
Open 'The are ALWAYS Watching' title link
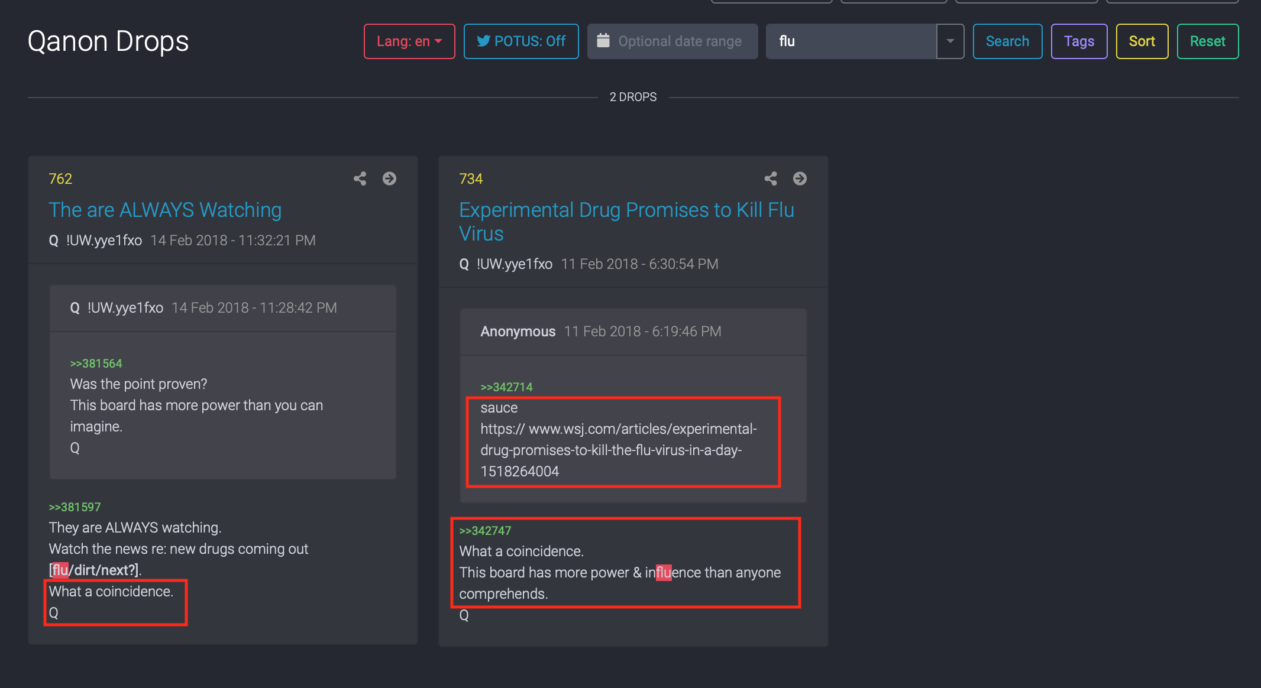coord(165,210)
